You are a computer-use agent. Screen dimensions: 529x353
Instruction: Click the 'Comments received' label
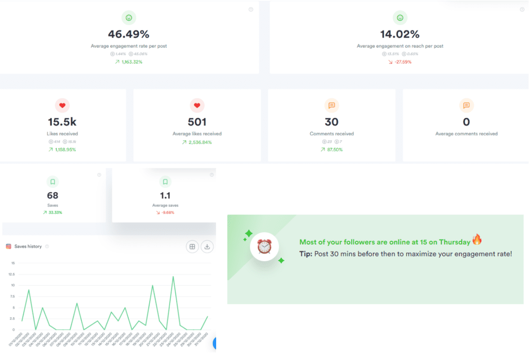[331, 134]
